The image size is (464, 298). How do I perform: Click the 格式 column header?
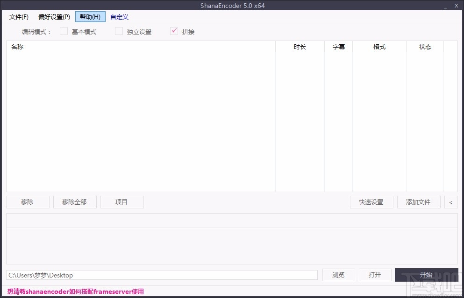[x=379, y=47]
